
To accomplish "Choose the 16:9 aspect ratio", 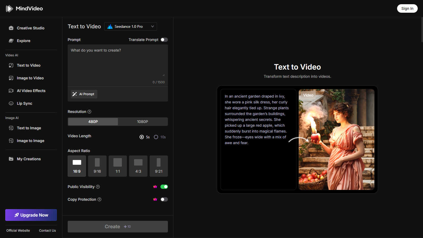I will pyautogui.click(x=77, y=166).
